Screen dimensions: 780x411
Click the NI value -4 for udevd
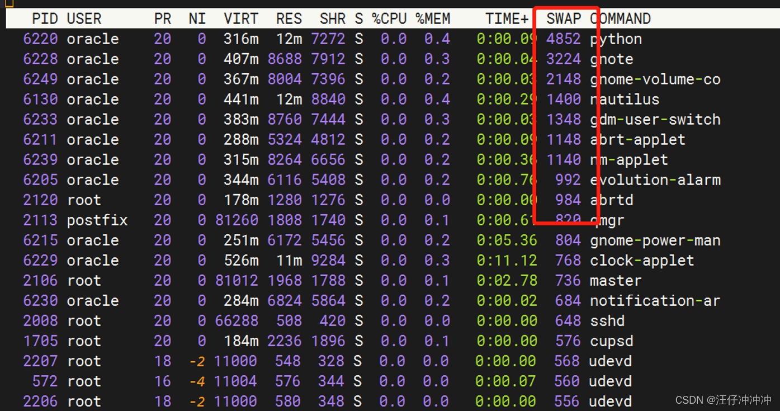pos(197,381)
